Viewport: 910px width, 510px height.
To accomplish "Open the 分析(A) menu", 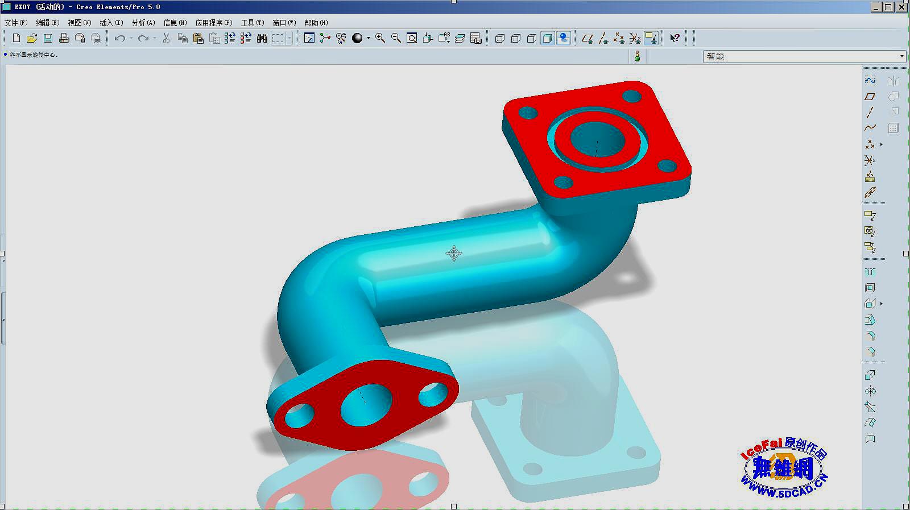I will [x=143, y=23].
